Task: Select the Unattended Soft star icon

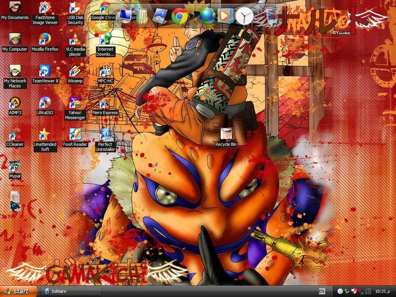Action: coord(45,140)
